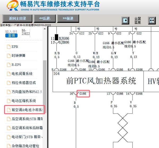The width and height of the screenshot is (159, 148).
Task: Open the 电动压缩机系统 entry
Action: click(24, 101)
